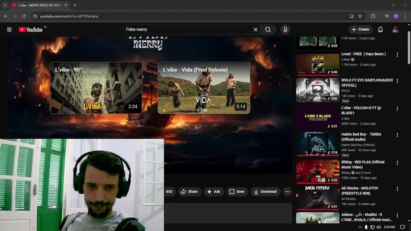The width and height of the screenshot is (411, 231).
Task: Open the tab search dropdown arrow
Action: click(x=5, y=5)
